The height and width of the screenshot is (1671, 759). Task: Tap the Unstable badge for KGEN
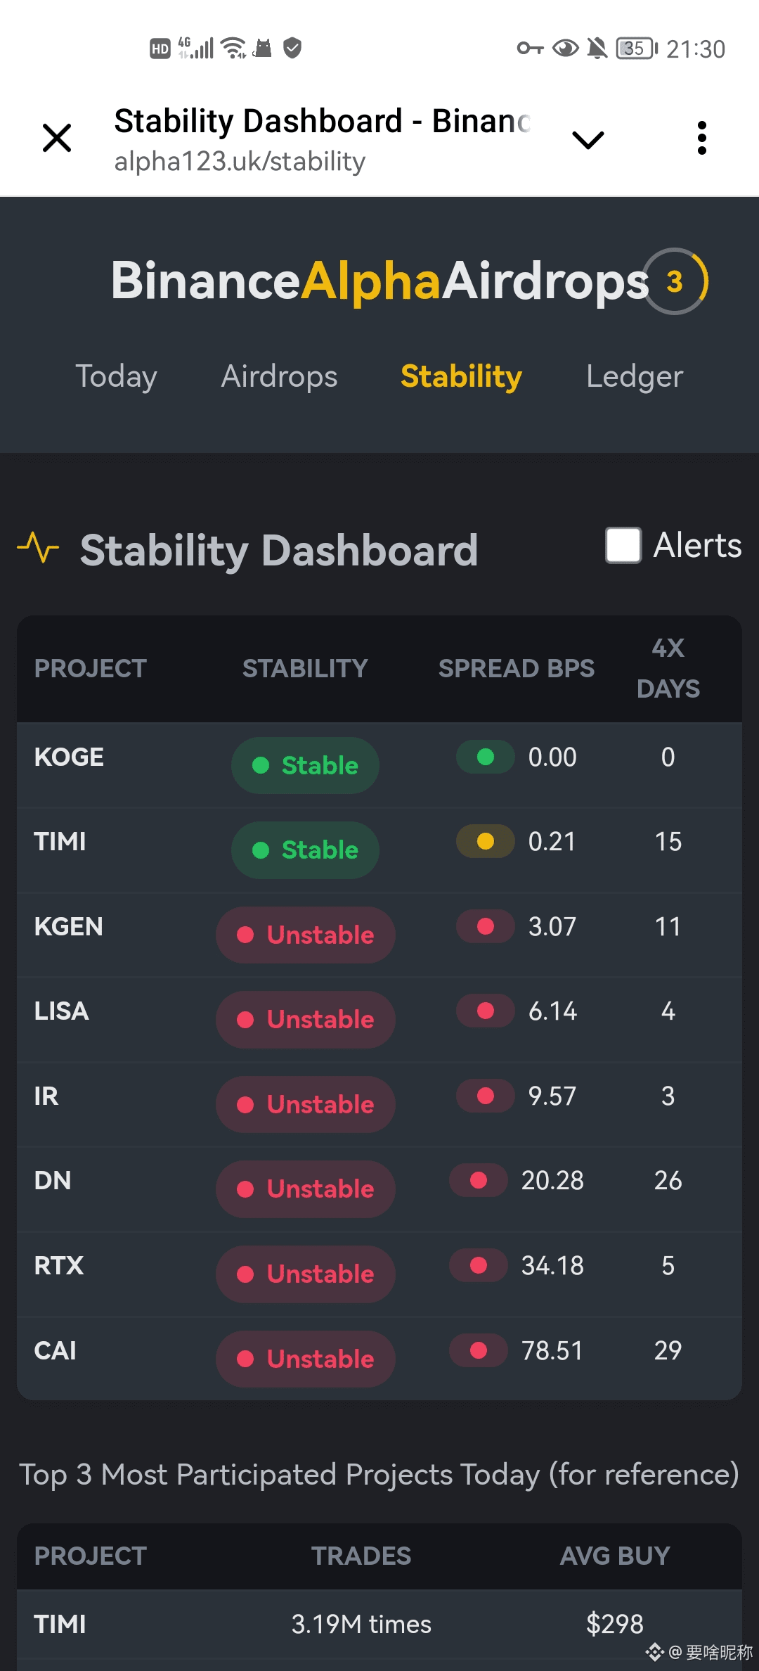(305, 935)
